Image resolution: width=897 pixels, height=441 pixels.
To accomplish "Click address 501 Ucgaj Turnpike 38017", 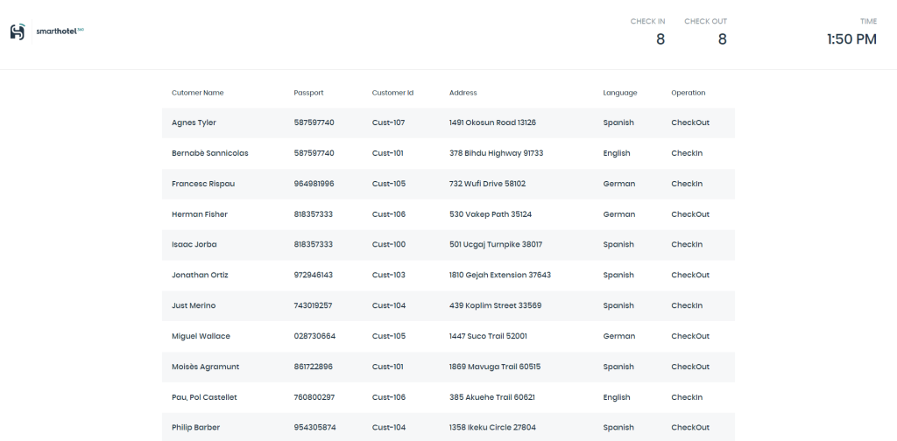I will pos(496,244).
